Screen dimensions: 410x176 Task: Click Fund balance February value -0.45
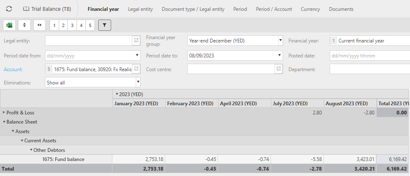pos(191,159)
